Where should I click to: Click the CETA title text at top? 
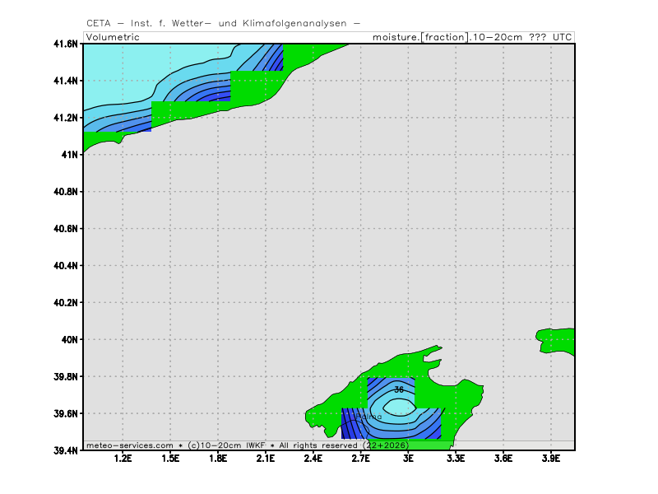[x=222, y=23]
